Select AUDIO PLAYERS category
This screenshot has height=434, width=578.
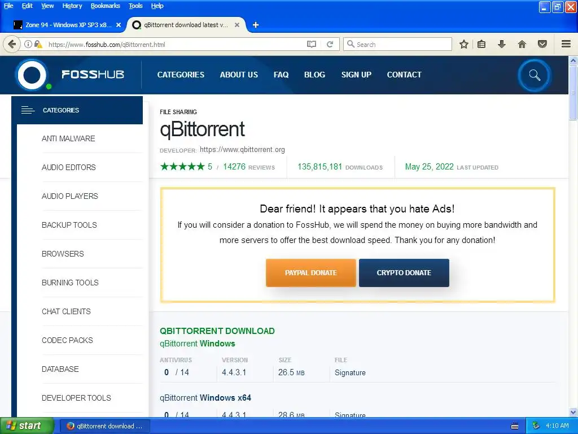click(69, 196)
